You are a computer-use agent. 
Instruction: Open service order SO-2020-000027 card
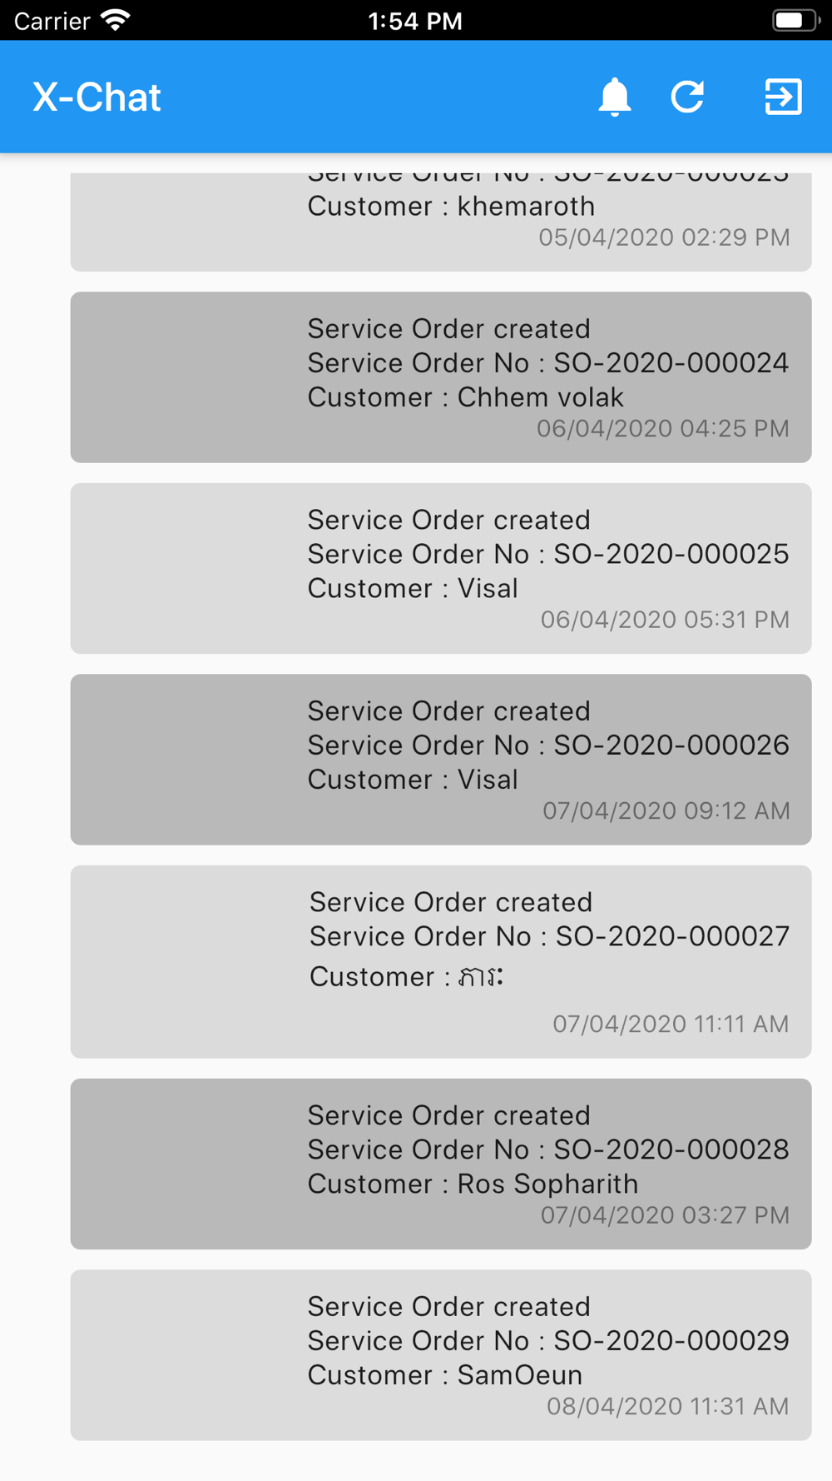[441, 962]
